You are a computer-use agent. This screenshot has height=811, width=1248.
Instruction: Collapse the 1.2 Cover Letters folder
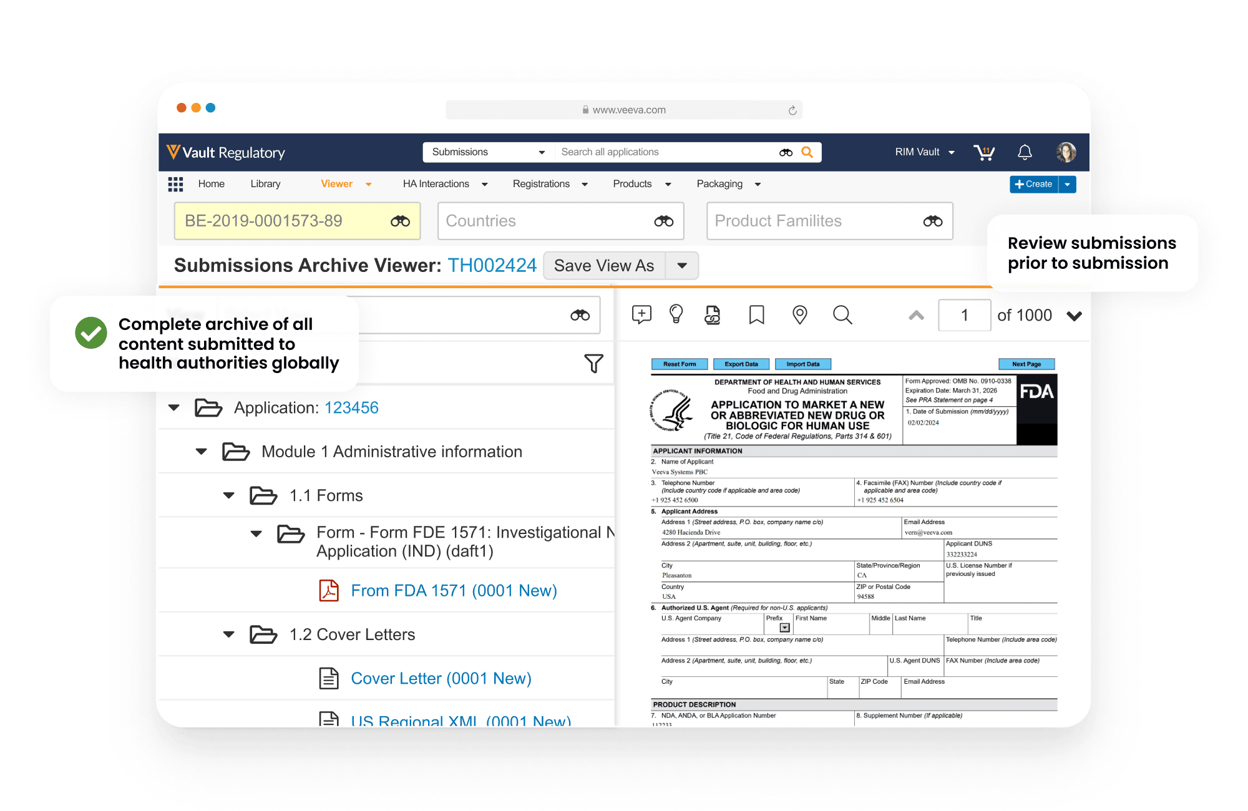tap(229, 634)
